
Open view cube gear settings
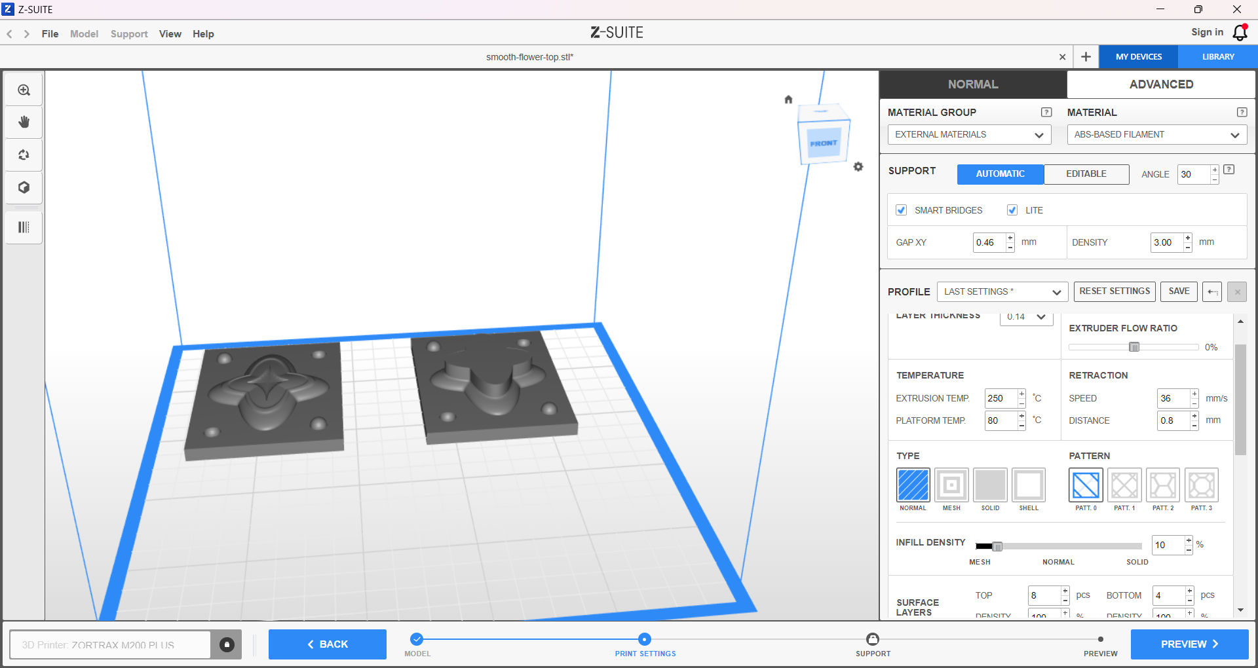coord(858,167)
